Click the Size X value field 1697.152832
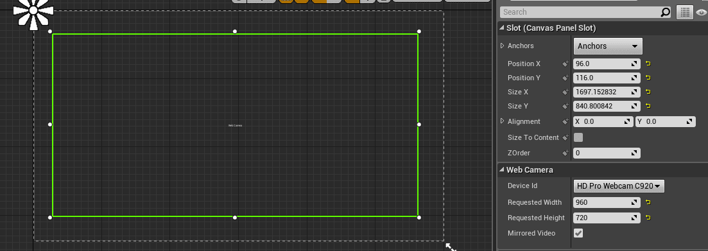The width and height of the screenshot is (708, 251). [x=607, y=92]
